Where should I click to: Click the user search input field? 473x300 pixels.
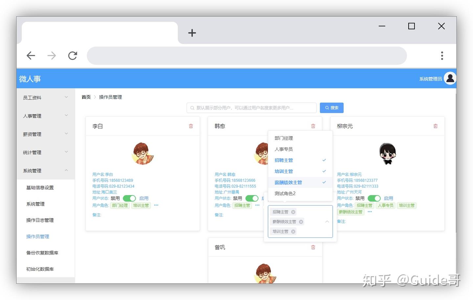coord(252,108)
